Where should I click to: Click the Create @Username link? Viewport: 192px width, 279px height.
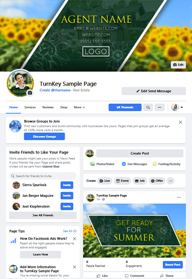click(x=55, y=90)
